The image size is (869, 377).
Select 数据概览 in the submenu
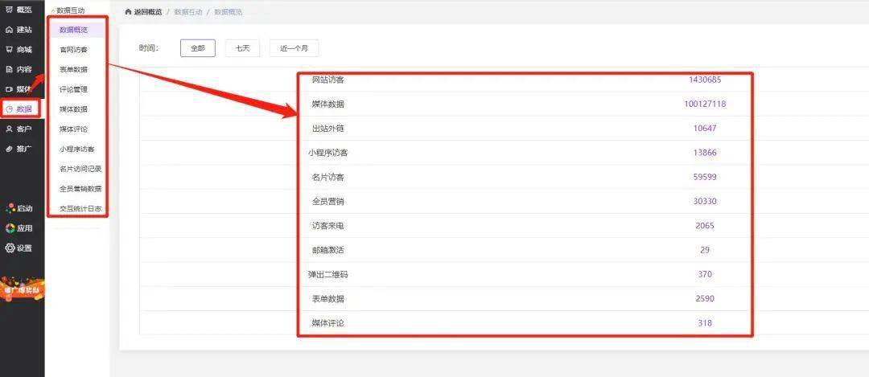74,30
